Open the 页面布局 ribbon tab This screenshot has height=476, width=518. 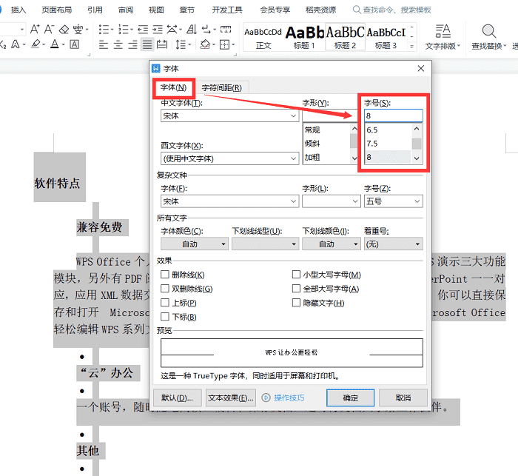click(57, 10)
